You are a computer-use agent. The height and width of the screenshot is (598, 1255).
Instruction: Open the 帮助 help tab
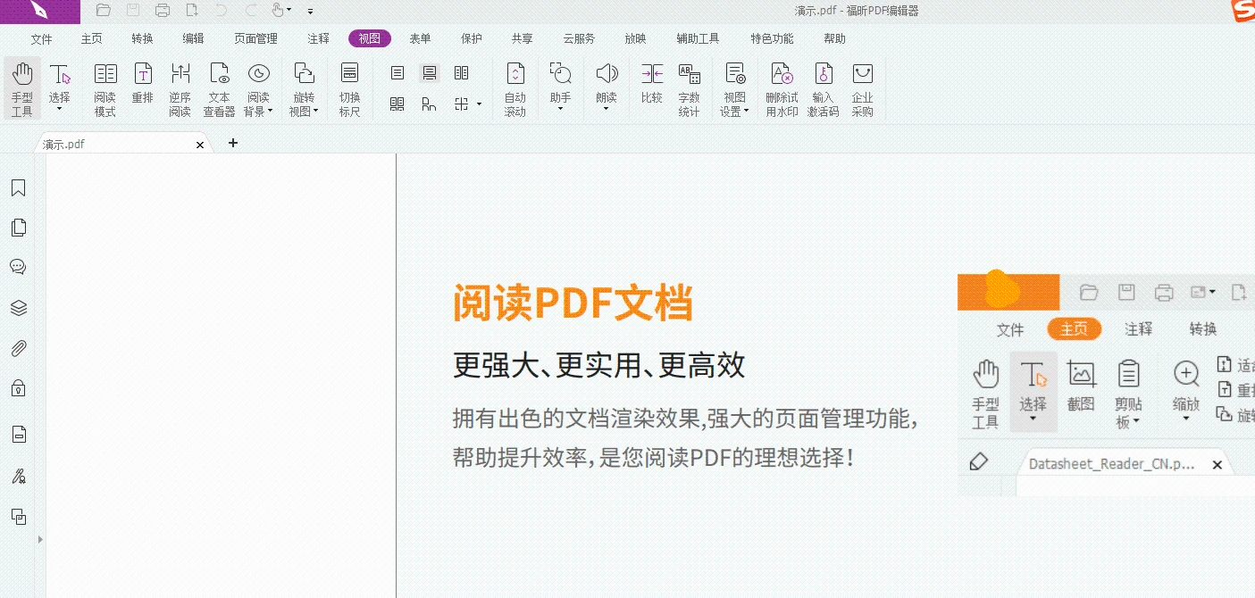click(x=834, y=39)
